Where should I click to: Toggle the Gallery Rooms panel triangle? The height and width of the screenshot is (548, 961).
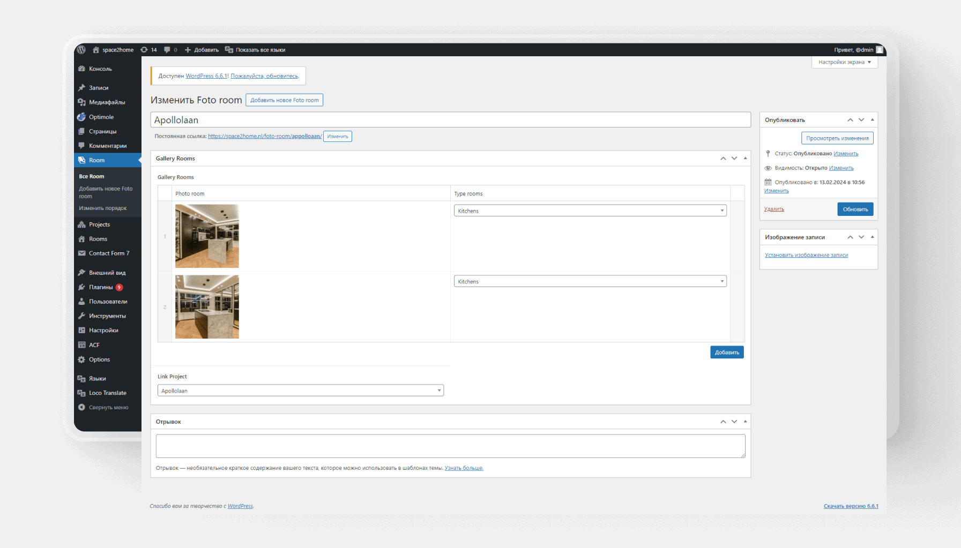pos(745,158)
